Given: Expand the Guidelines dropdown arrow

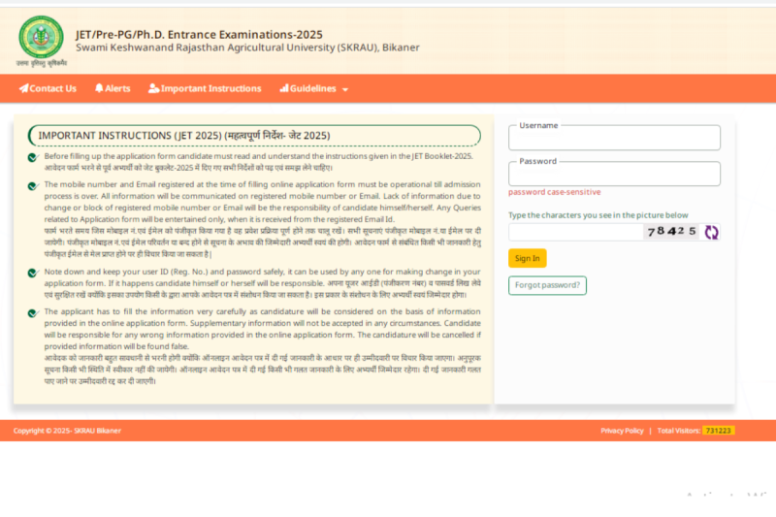Looking at the screenshot, I should pos(345,89).
